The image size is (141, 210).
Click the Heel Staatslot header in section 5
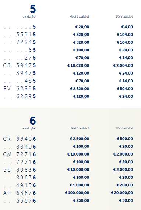click(79, 17)
